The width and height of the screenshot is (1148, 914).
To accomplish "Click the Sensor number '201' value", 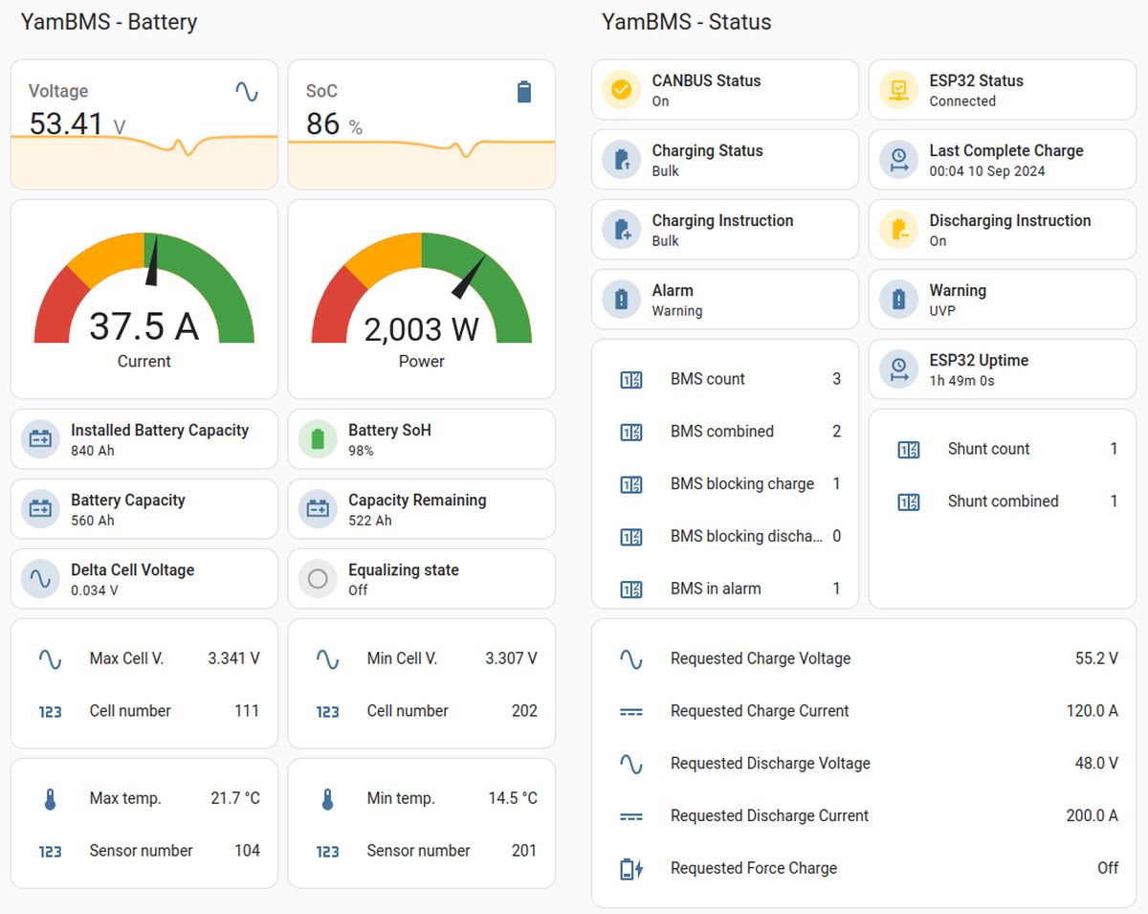I will 524,851.
